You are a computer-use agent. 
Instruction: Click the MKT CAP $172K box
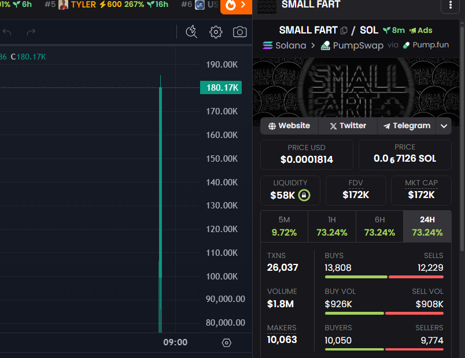point(422,191)
